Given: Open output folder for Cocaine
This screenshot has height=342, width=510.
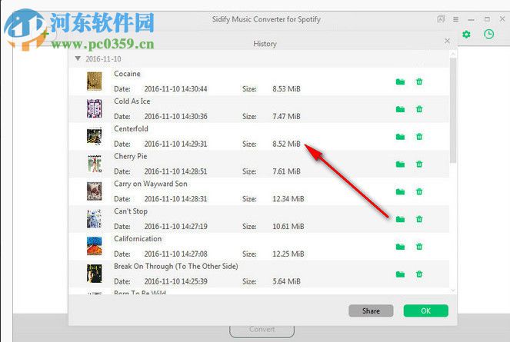Looking at the screenshot, I should tap(400, 81).
